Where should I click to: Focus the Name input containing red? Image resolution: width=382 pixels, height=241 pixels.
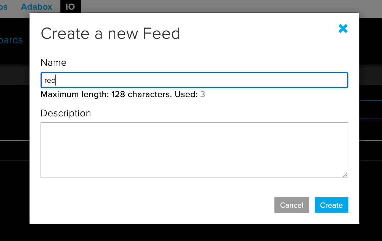pos(194,80)
